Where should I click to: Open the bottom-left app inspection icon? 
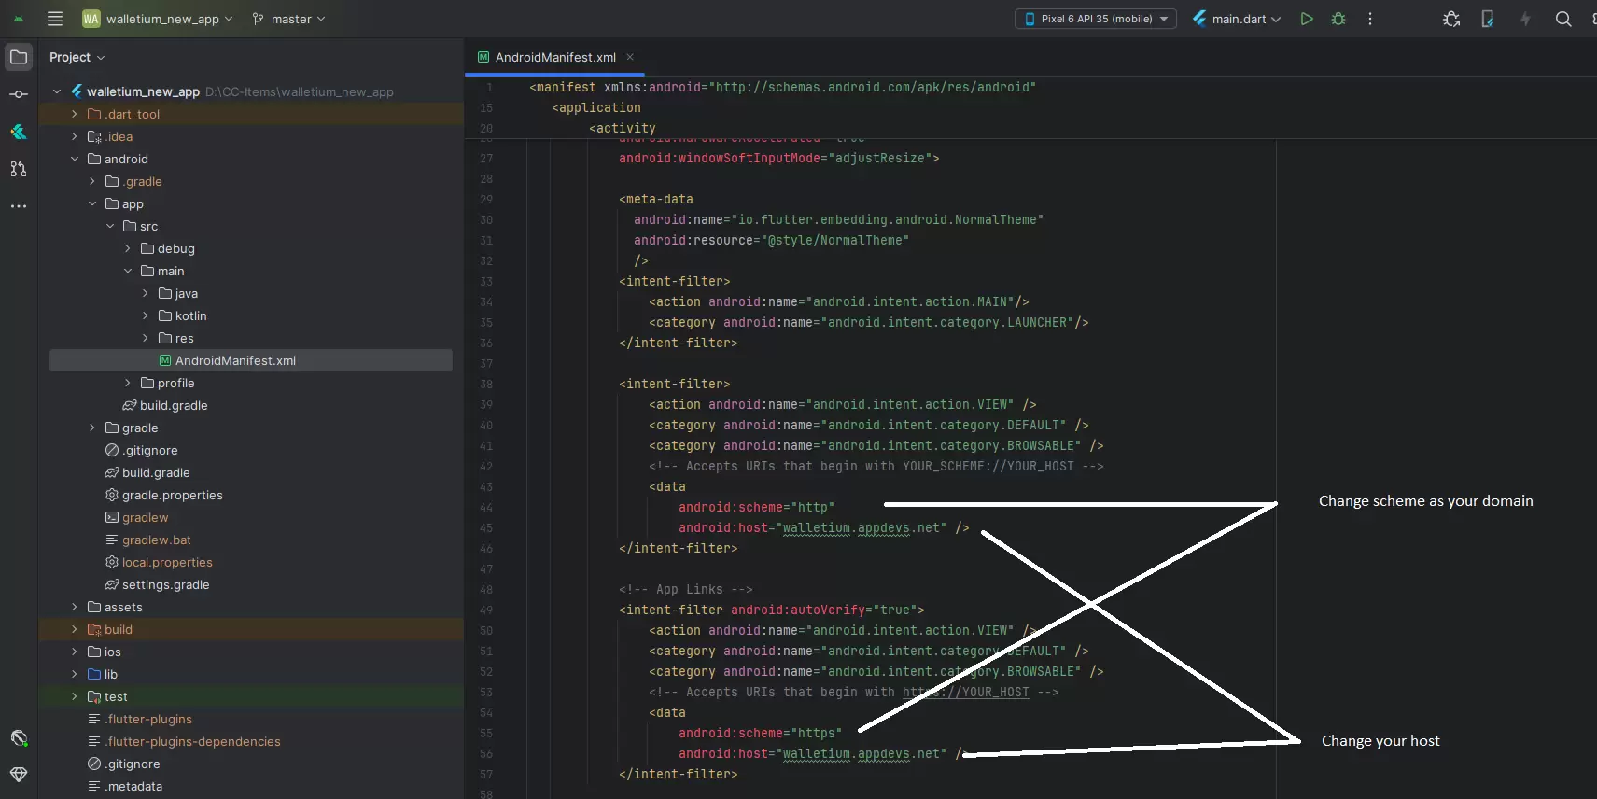tap(19, 738)
